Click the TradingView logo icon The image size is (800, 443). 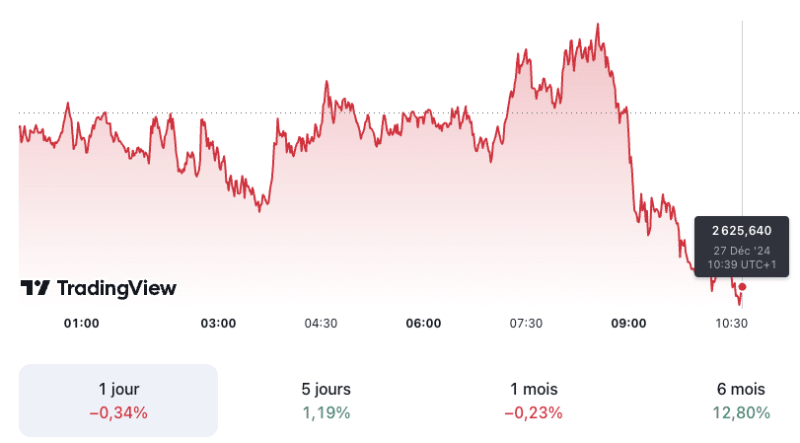click(x=35, y=288)
